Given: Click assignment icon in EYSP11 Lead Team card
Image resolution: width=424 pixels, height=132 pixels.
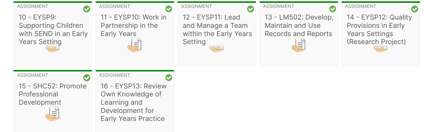Looking at the screenshot, I should click(x=217, y=48).
